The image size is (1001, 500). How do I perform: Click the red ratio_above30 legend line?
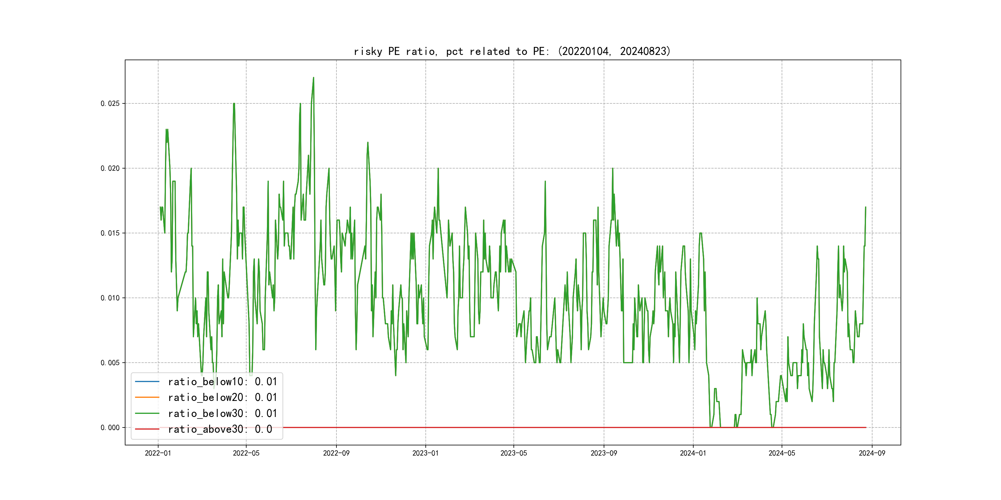[x=147, y=429]
